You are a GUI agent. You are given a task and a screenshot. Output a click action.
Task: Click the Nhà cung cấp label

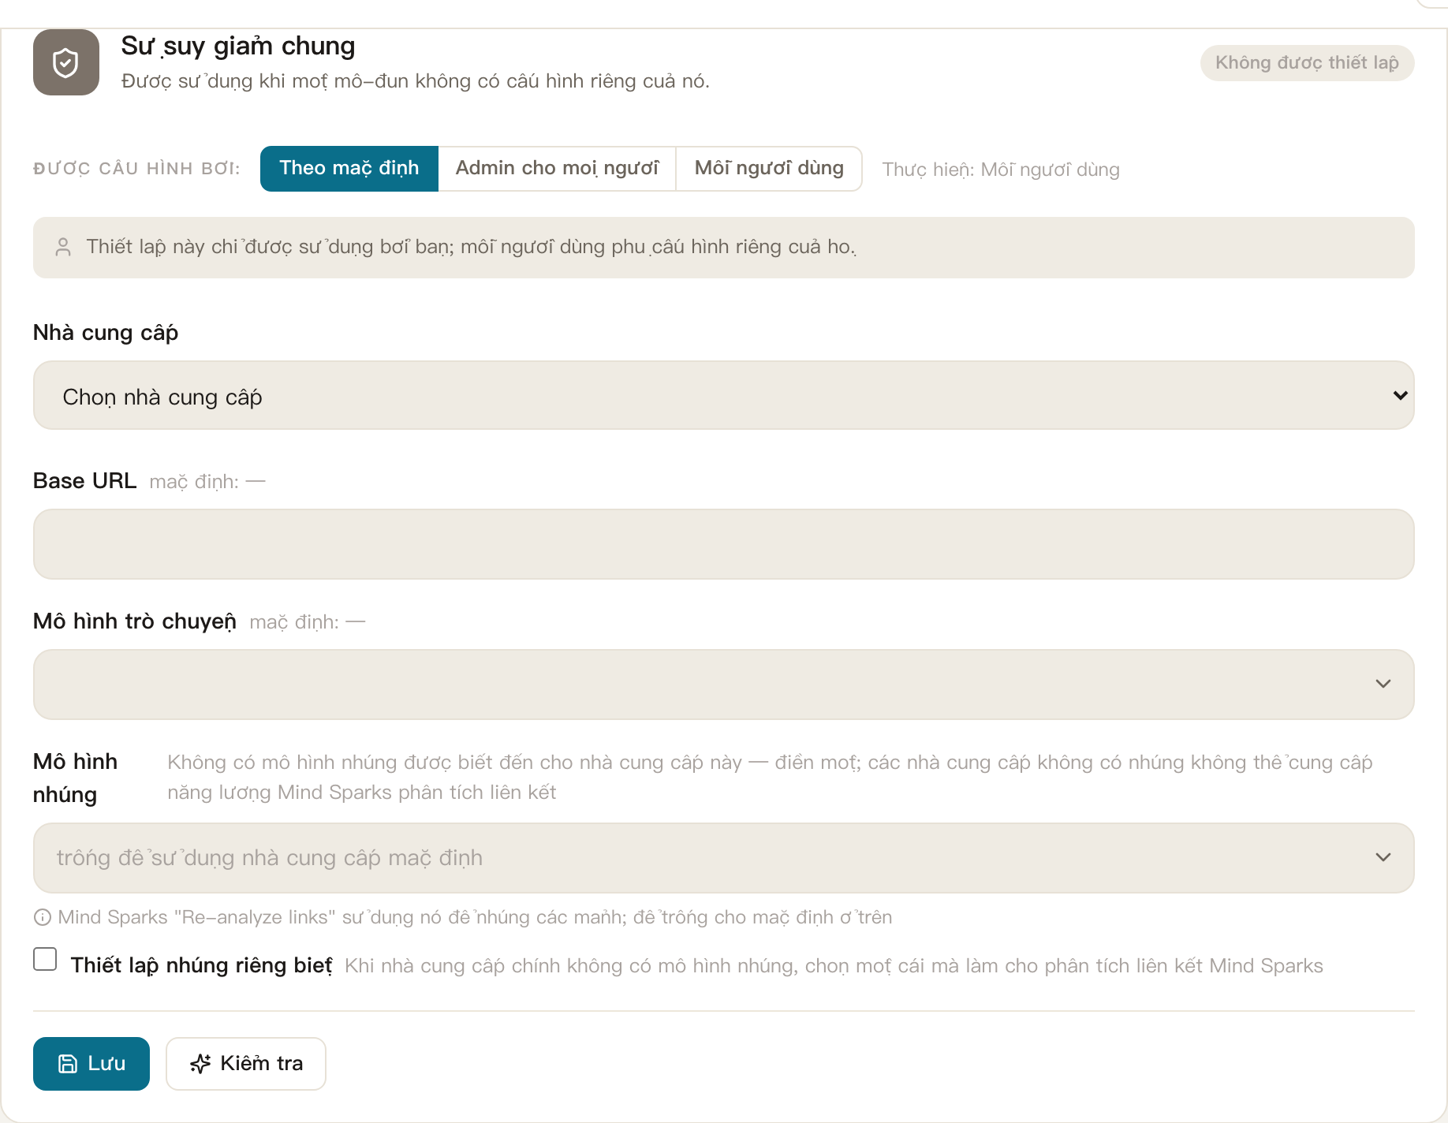coord(106,332)
